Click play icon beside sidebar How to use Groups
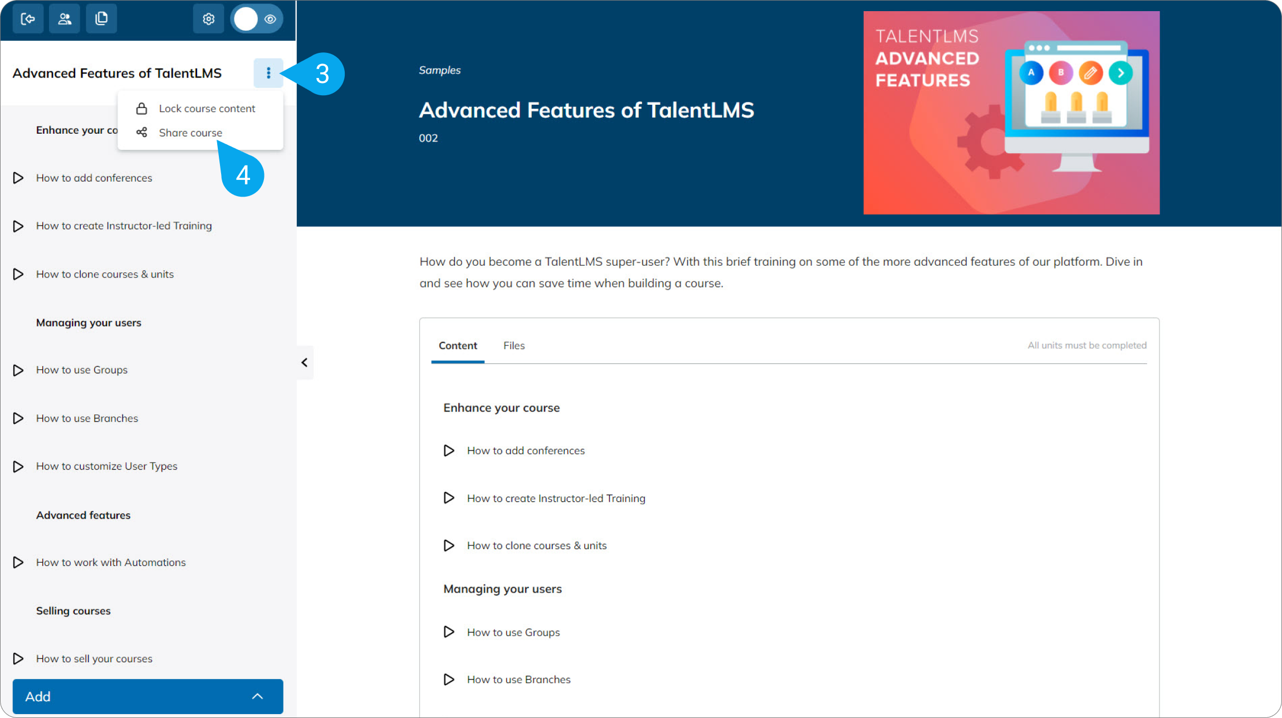This screenshot has width=1282, height=718. 18,370
